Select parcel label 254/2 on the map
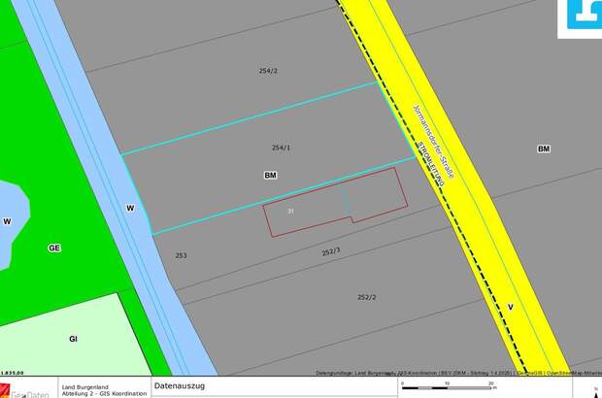The image size is (602, 398). pyautogui.click(x=269, y=71)
